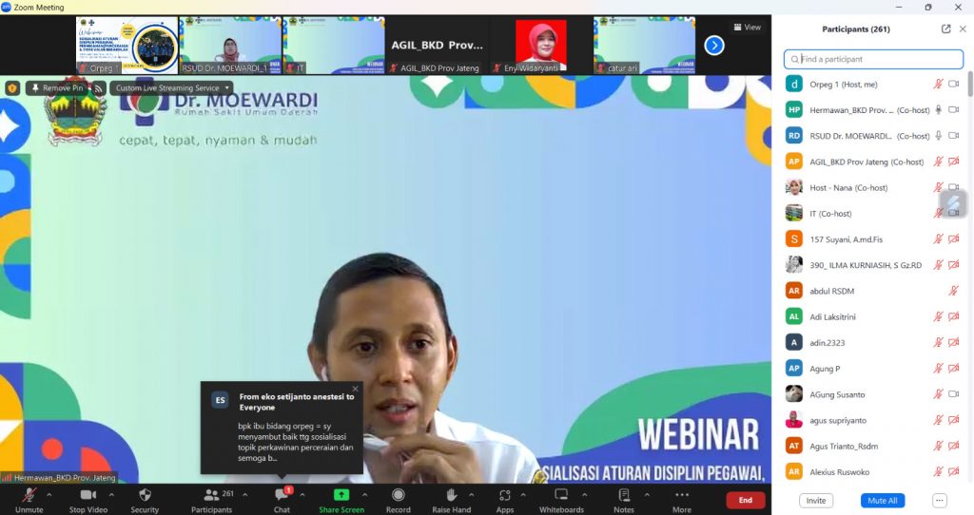Open the Chat panel
Viewport: 974px width, 515px height.
(282, 496)
